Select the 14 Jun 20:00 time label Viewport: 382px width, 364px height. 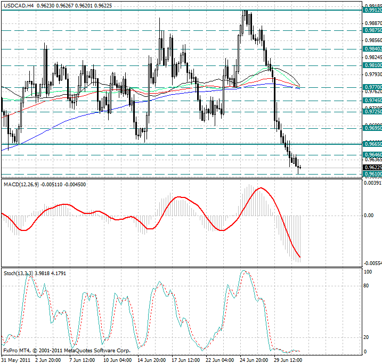pos(152,360)
